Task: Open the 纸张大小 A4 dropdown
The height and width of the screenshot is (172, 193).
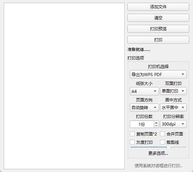Action: click(x=144, y=91)
